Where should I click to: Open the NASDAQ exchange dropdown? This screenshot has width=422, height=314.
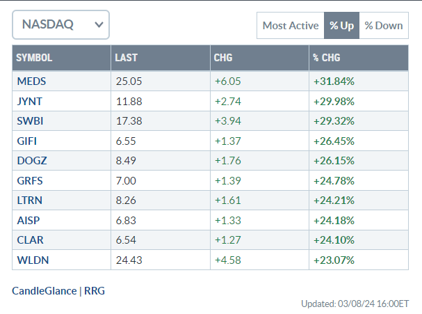tap(60, 25)
